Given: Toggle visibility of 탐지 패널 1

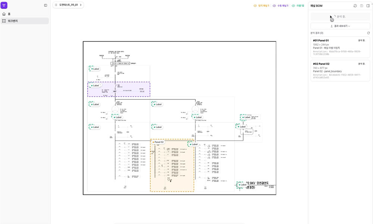Looking at the screenshot, I should point(261,6).
